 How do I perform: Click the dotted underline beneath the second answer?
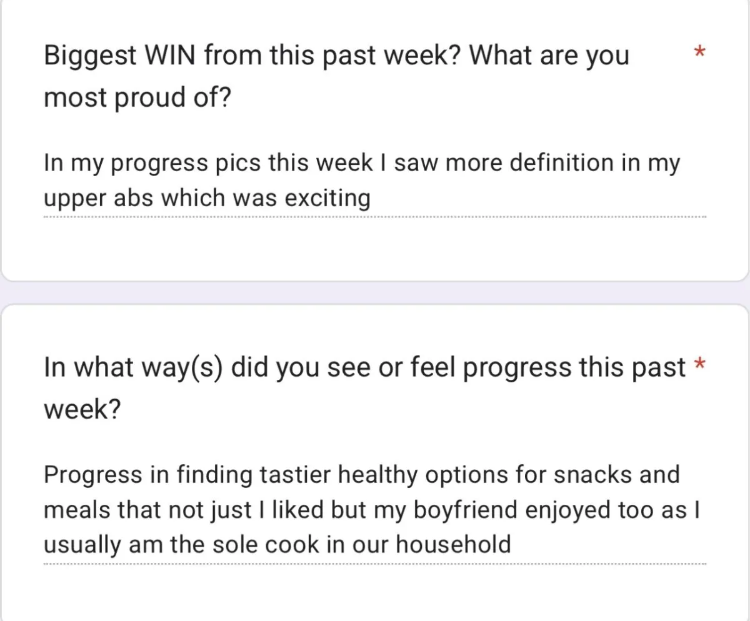(374, 563)
